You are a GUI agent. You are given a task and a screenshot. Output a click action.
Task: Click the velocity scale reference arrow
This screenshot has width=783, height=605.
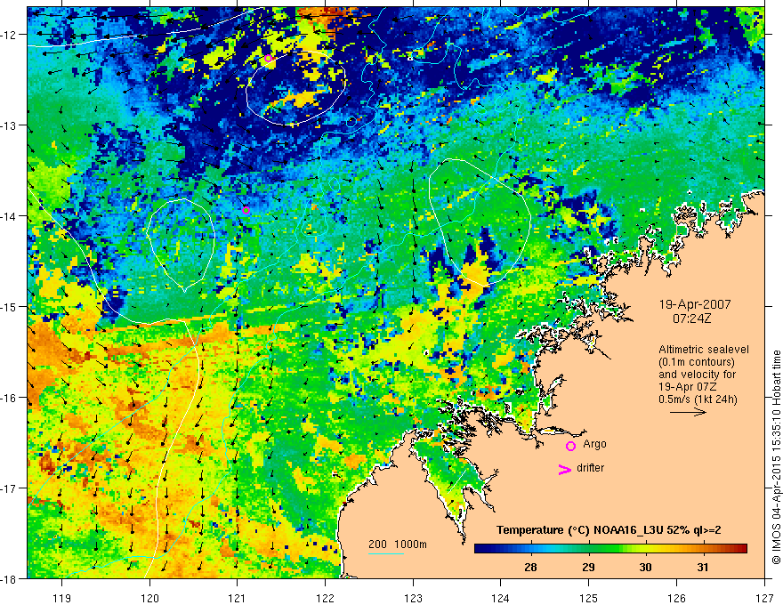coord(688,412)
